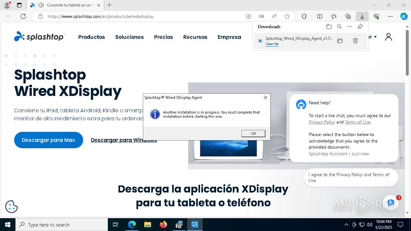Expand the language dropdown arrow
Screen dimensions: 411x231
coord(375,37)
